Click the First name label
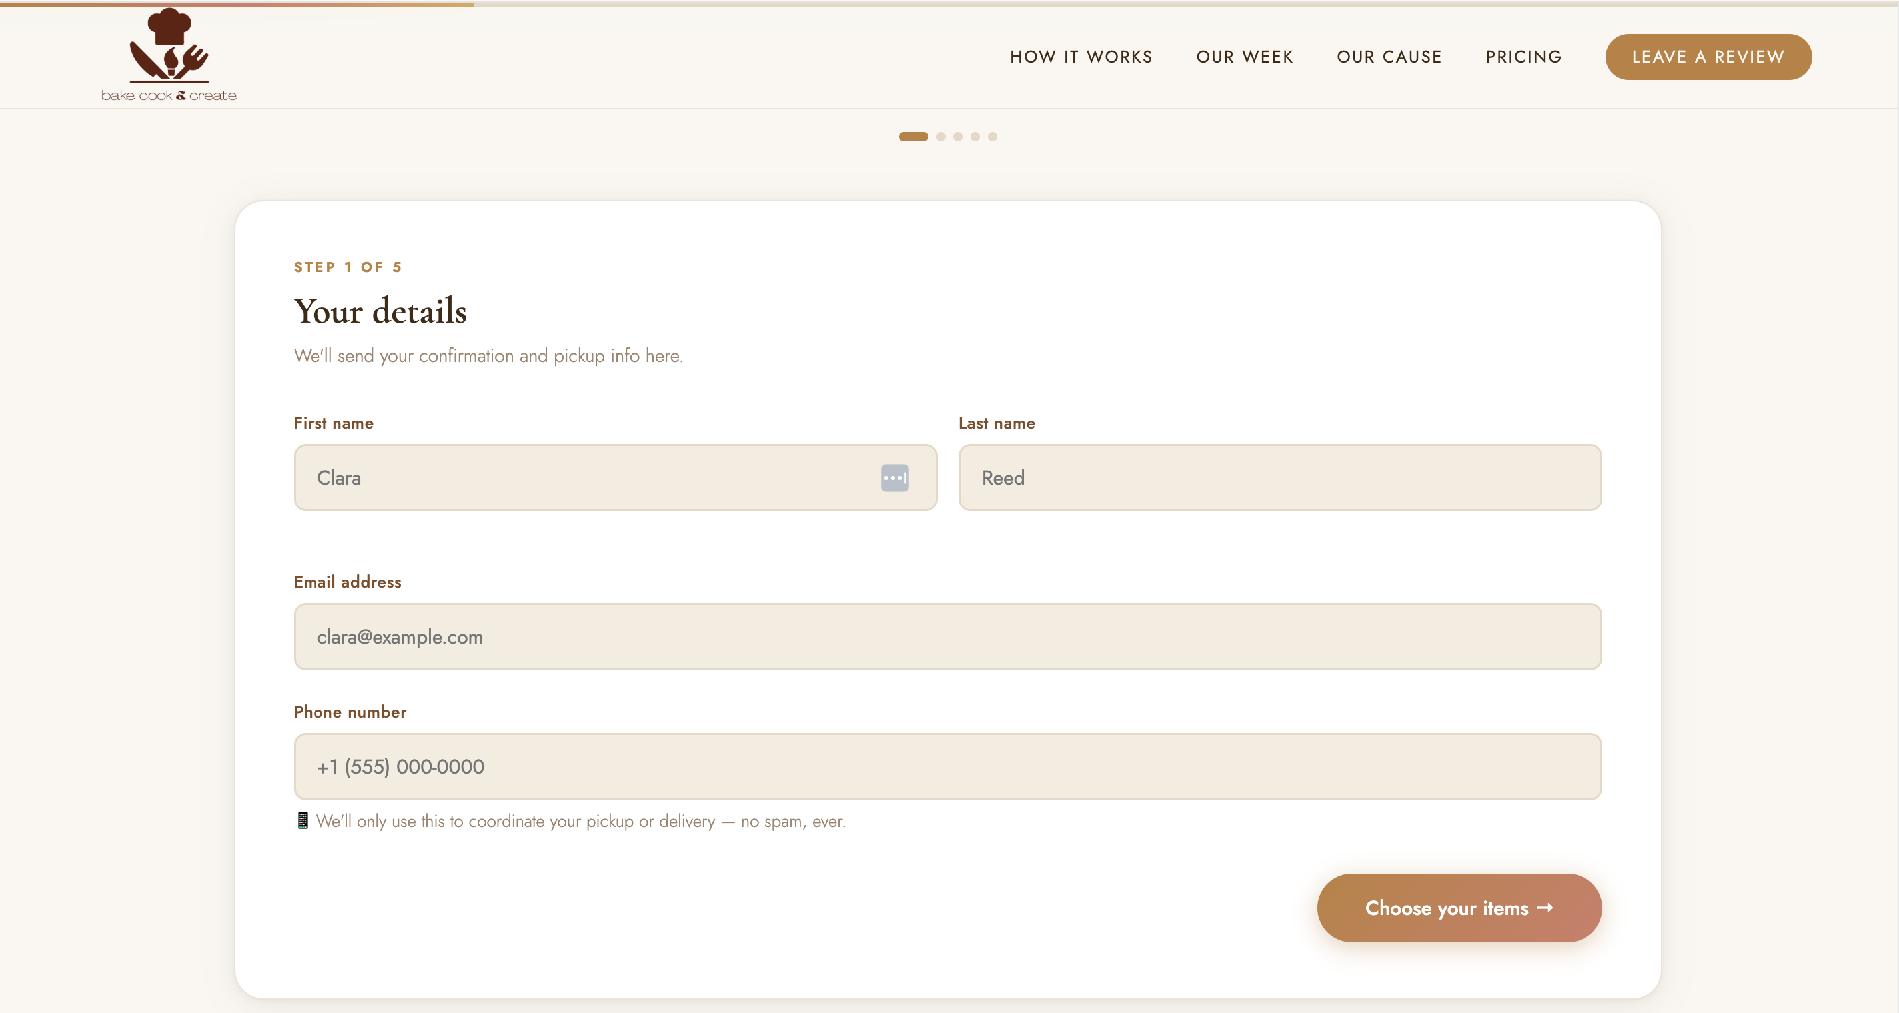This screenshot has height=1013, width=1899. [334, 423]
